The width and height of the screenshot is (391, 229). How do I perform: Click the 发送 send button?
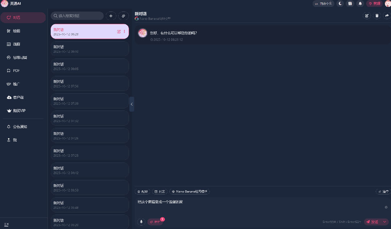373,222
